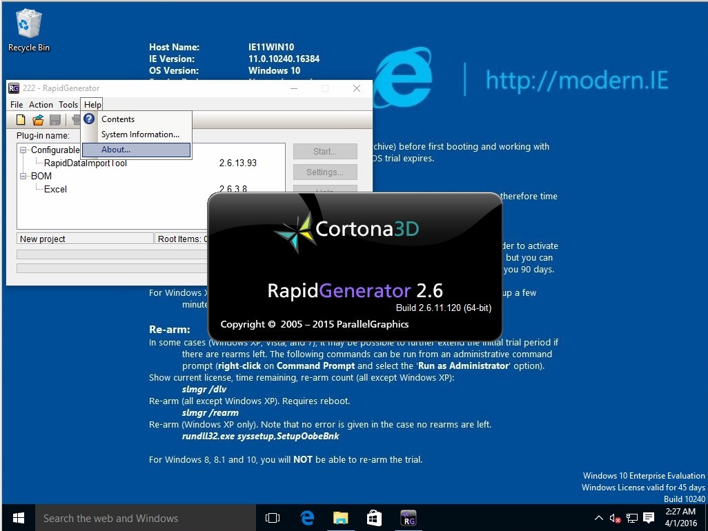Select the Recycle Bin desktop icon
This screenshot has height=531, width=708.
click(x=29, y=30)
